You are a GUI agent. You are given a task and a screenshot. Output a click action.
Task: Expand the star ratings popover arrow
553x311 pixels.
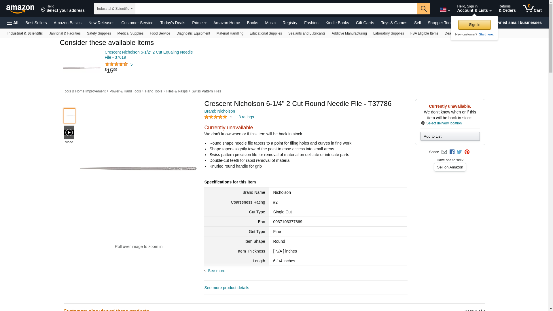click(x=231, y=117)
